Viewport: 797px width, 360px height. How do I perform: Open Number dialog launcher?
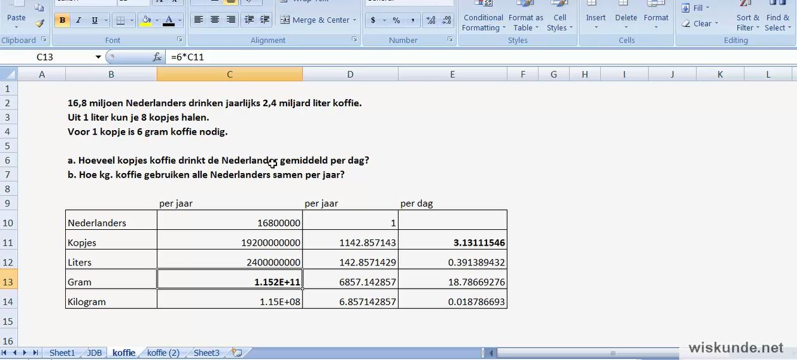[450, 40]
